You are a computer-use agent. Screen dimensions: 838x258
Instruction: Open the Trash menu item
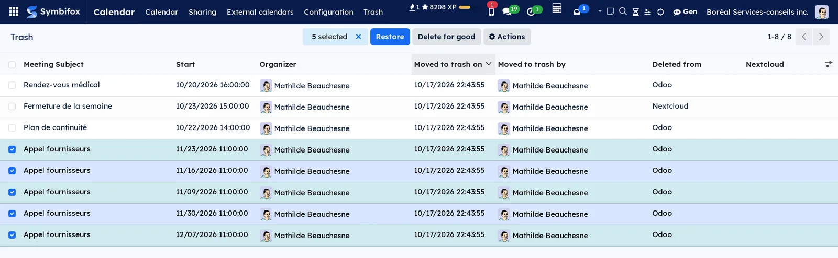tap(373, 12)
